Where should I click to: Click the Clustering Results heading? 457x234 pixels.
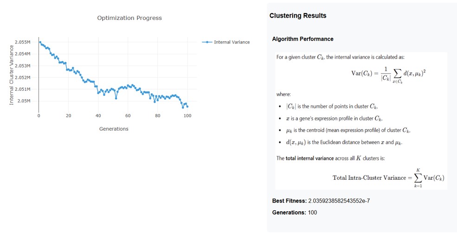(298, 16)
